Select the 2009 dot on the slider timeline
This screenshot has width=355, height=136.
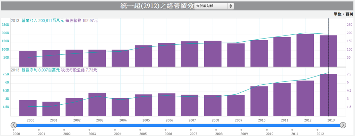[242, 130]
